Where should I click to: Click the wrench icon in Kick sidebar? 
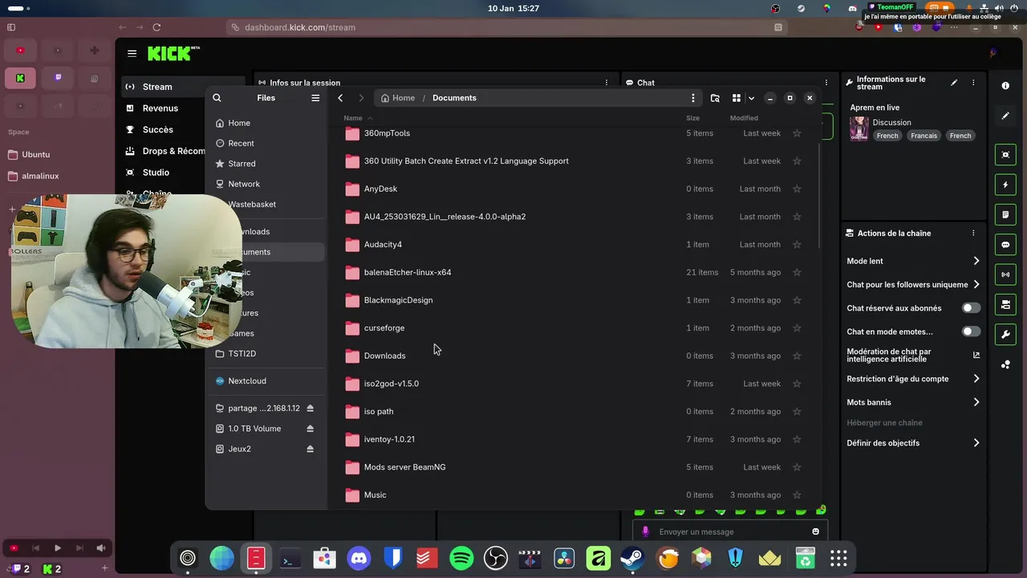tap(1005, 334)
